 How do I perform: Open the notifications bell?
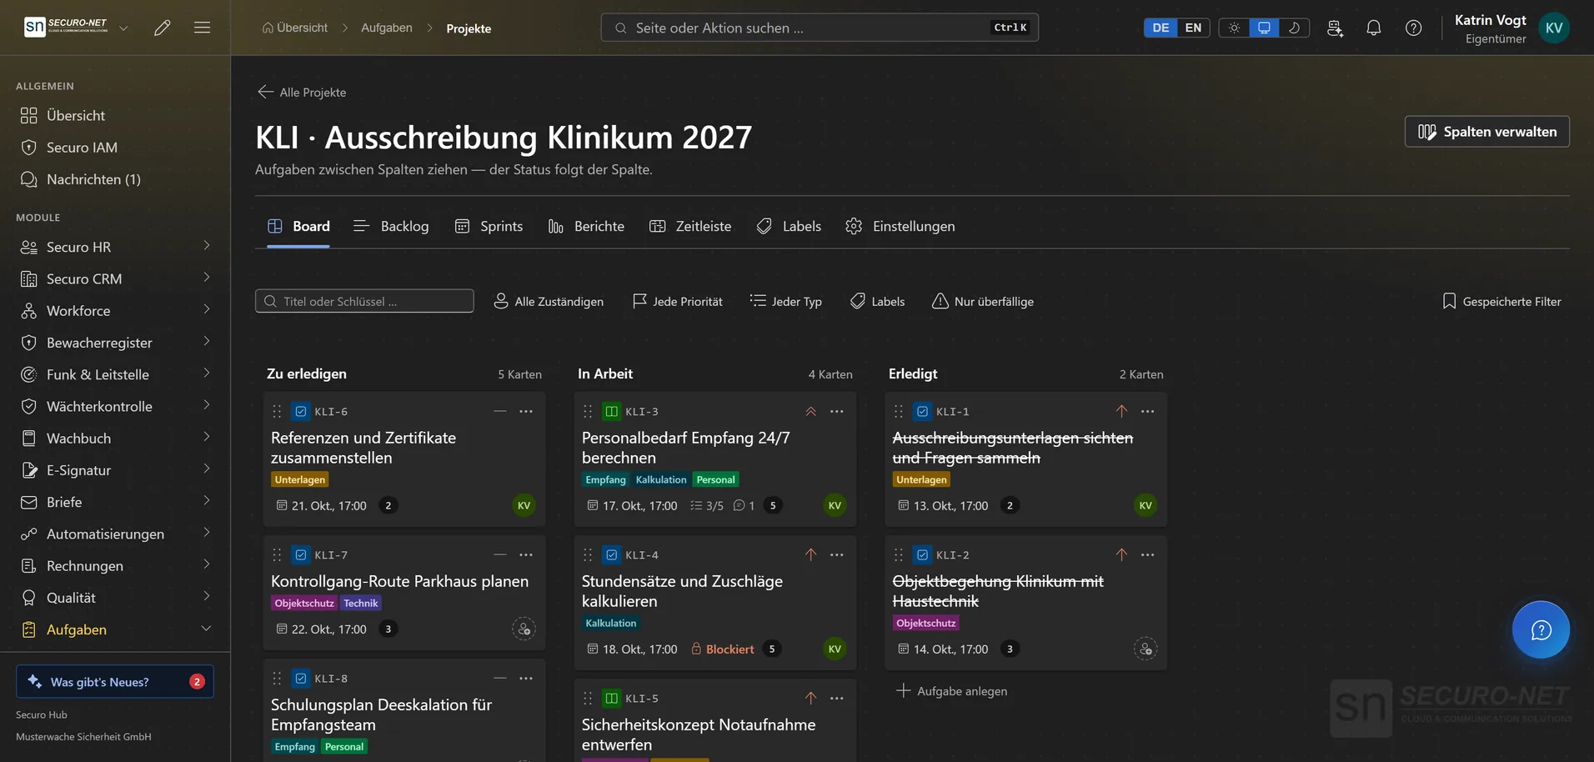(1374, 28)
